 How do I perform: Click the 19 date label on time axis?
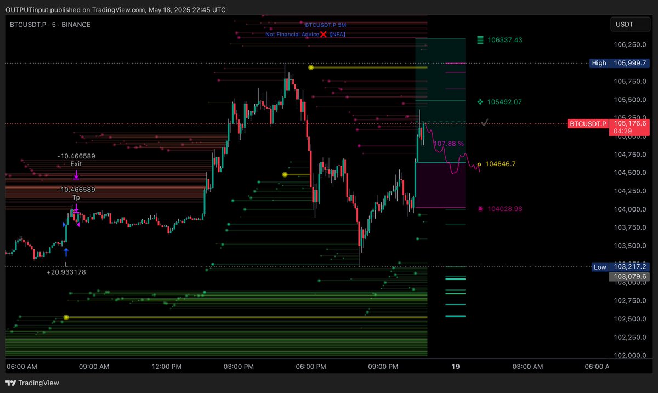tap(456, 367)
